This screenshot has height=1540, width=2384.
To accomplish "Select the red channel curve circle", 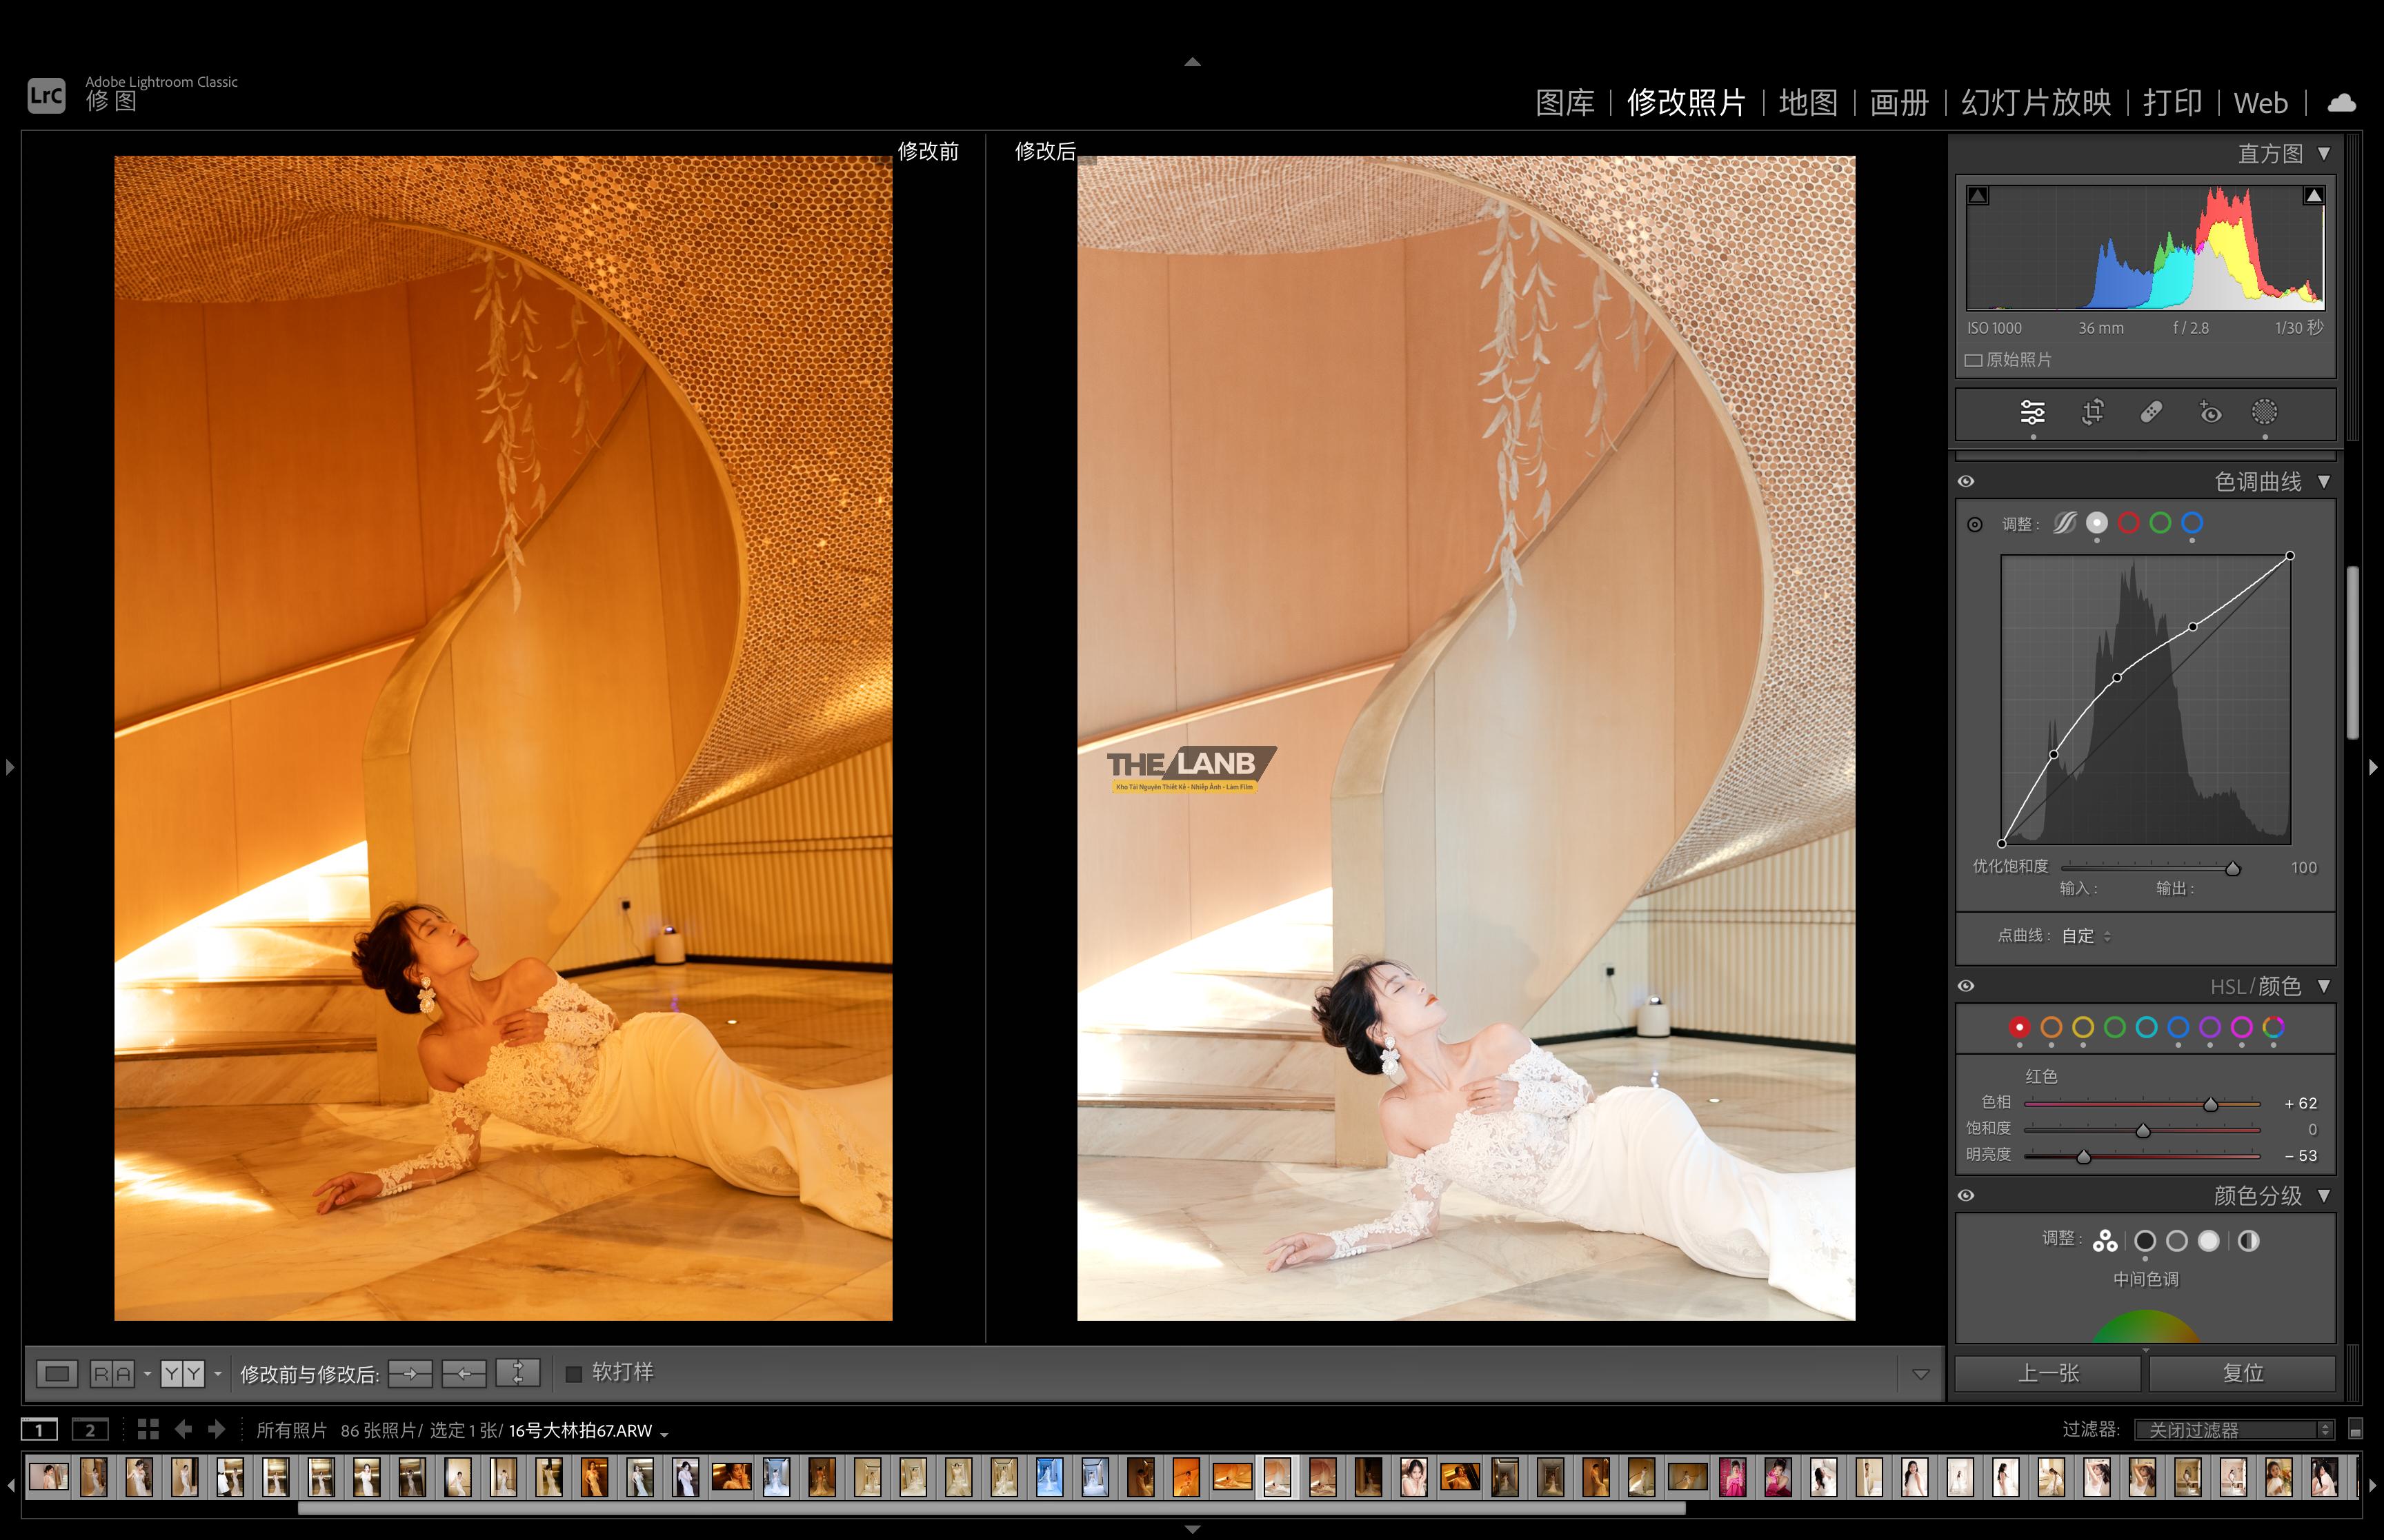I will point(2129,523).
